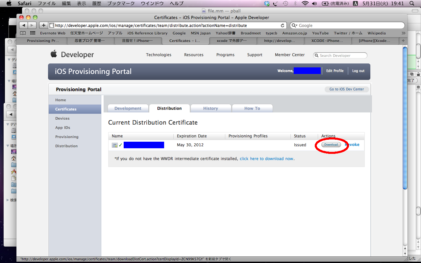Open the Google search field magnifier dropdown
Screen dimensions: 421x263
[x=294, y=25]
